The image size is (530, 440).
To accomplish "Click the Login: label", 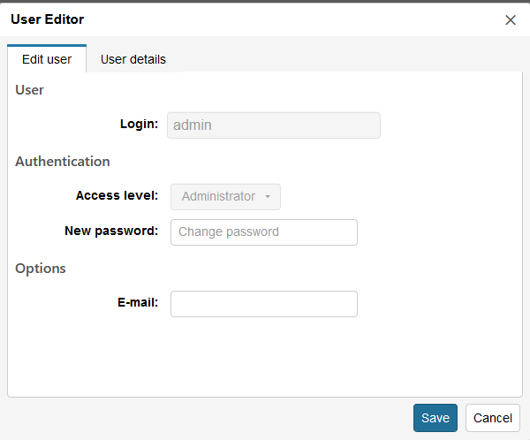I will [x=139, y=124].
